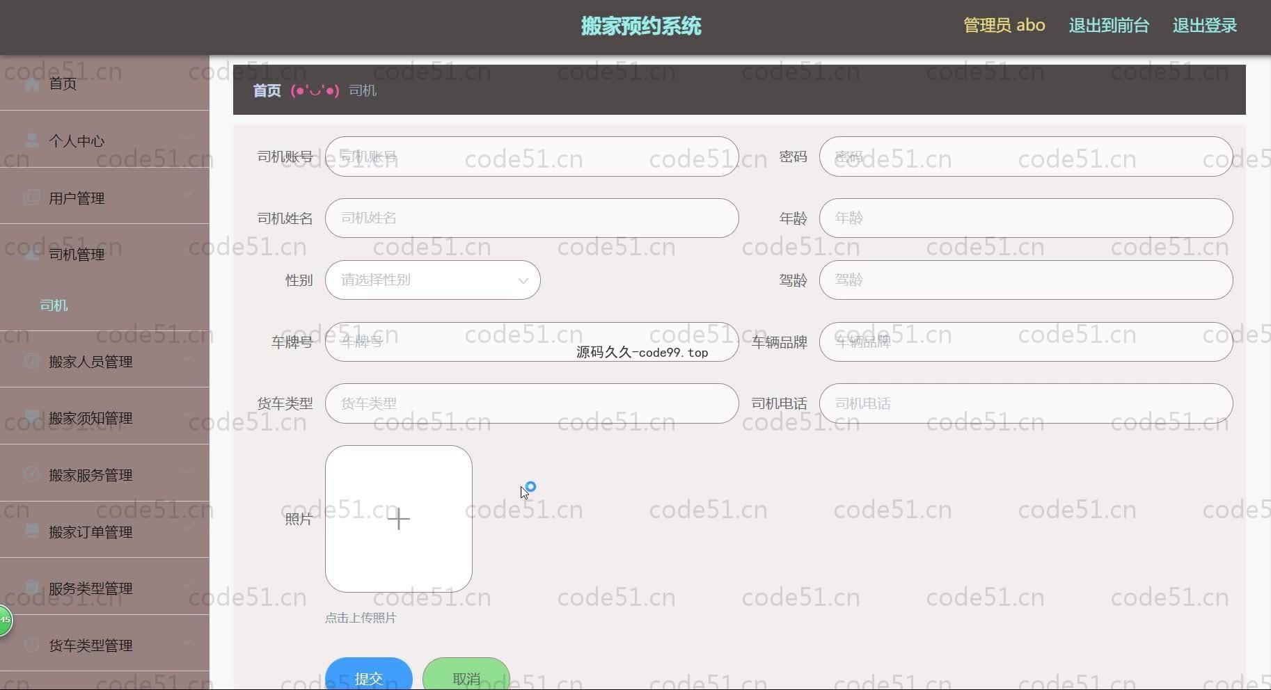This screenshot has width=1271, height=690.
Task: Click the green floating badge labeled 45
Action: (6, 620)
